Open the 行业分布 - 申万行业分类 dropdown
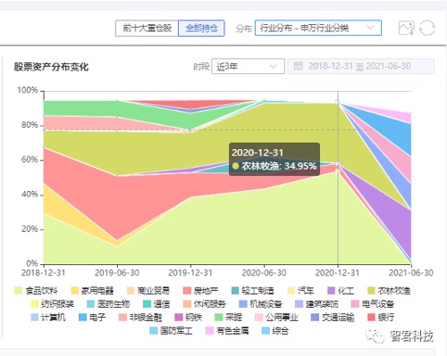The height and width of the screenshot is (356, 447). coord(318,28)
